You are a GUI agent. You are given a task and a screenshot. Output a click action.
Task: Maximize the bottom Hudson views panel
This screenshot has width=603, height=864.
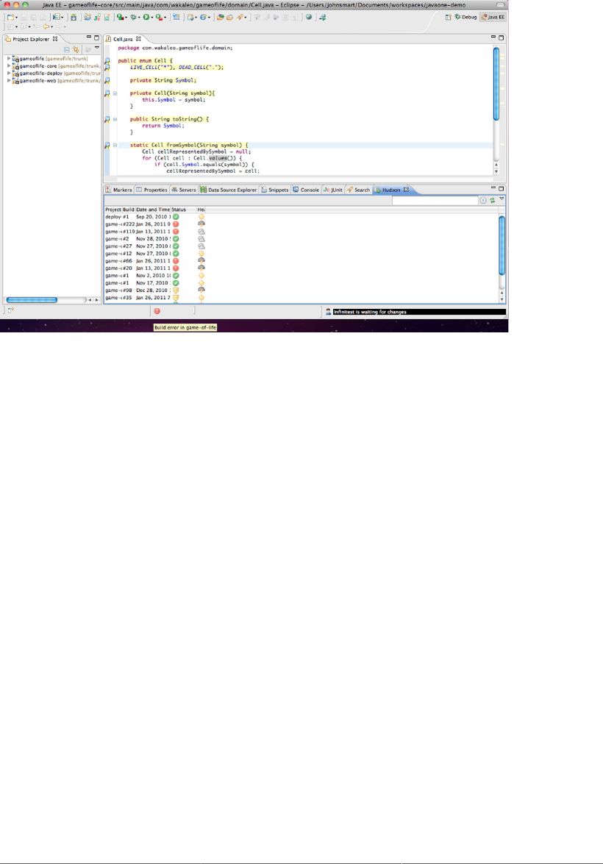501,189
